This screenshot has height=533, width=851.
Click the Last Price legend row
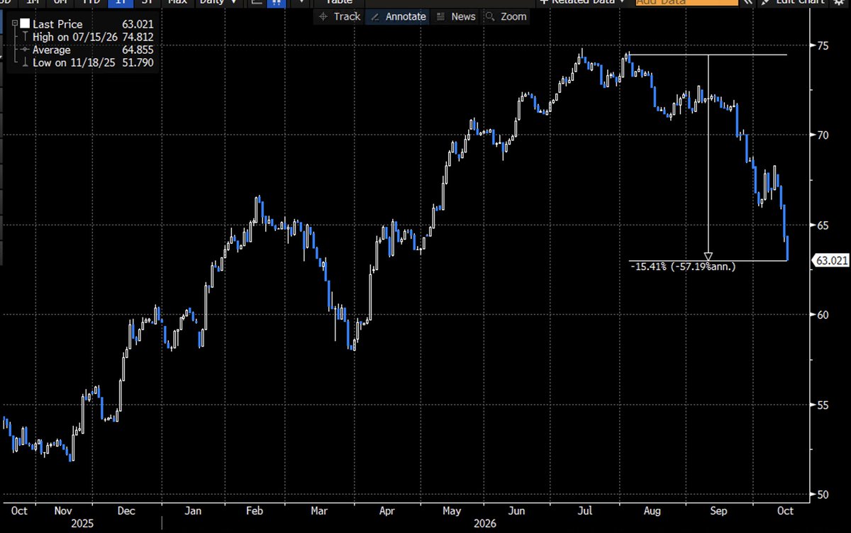pyautogui.click(x=84, y=24)
